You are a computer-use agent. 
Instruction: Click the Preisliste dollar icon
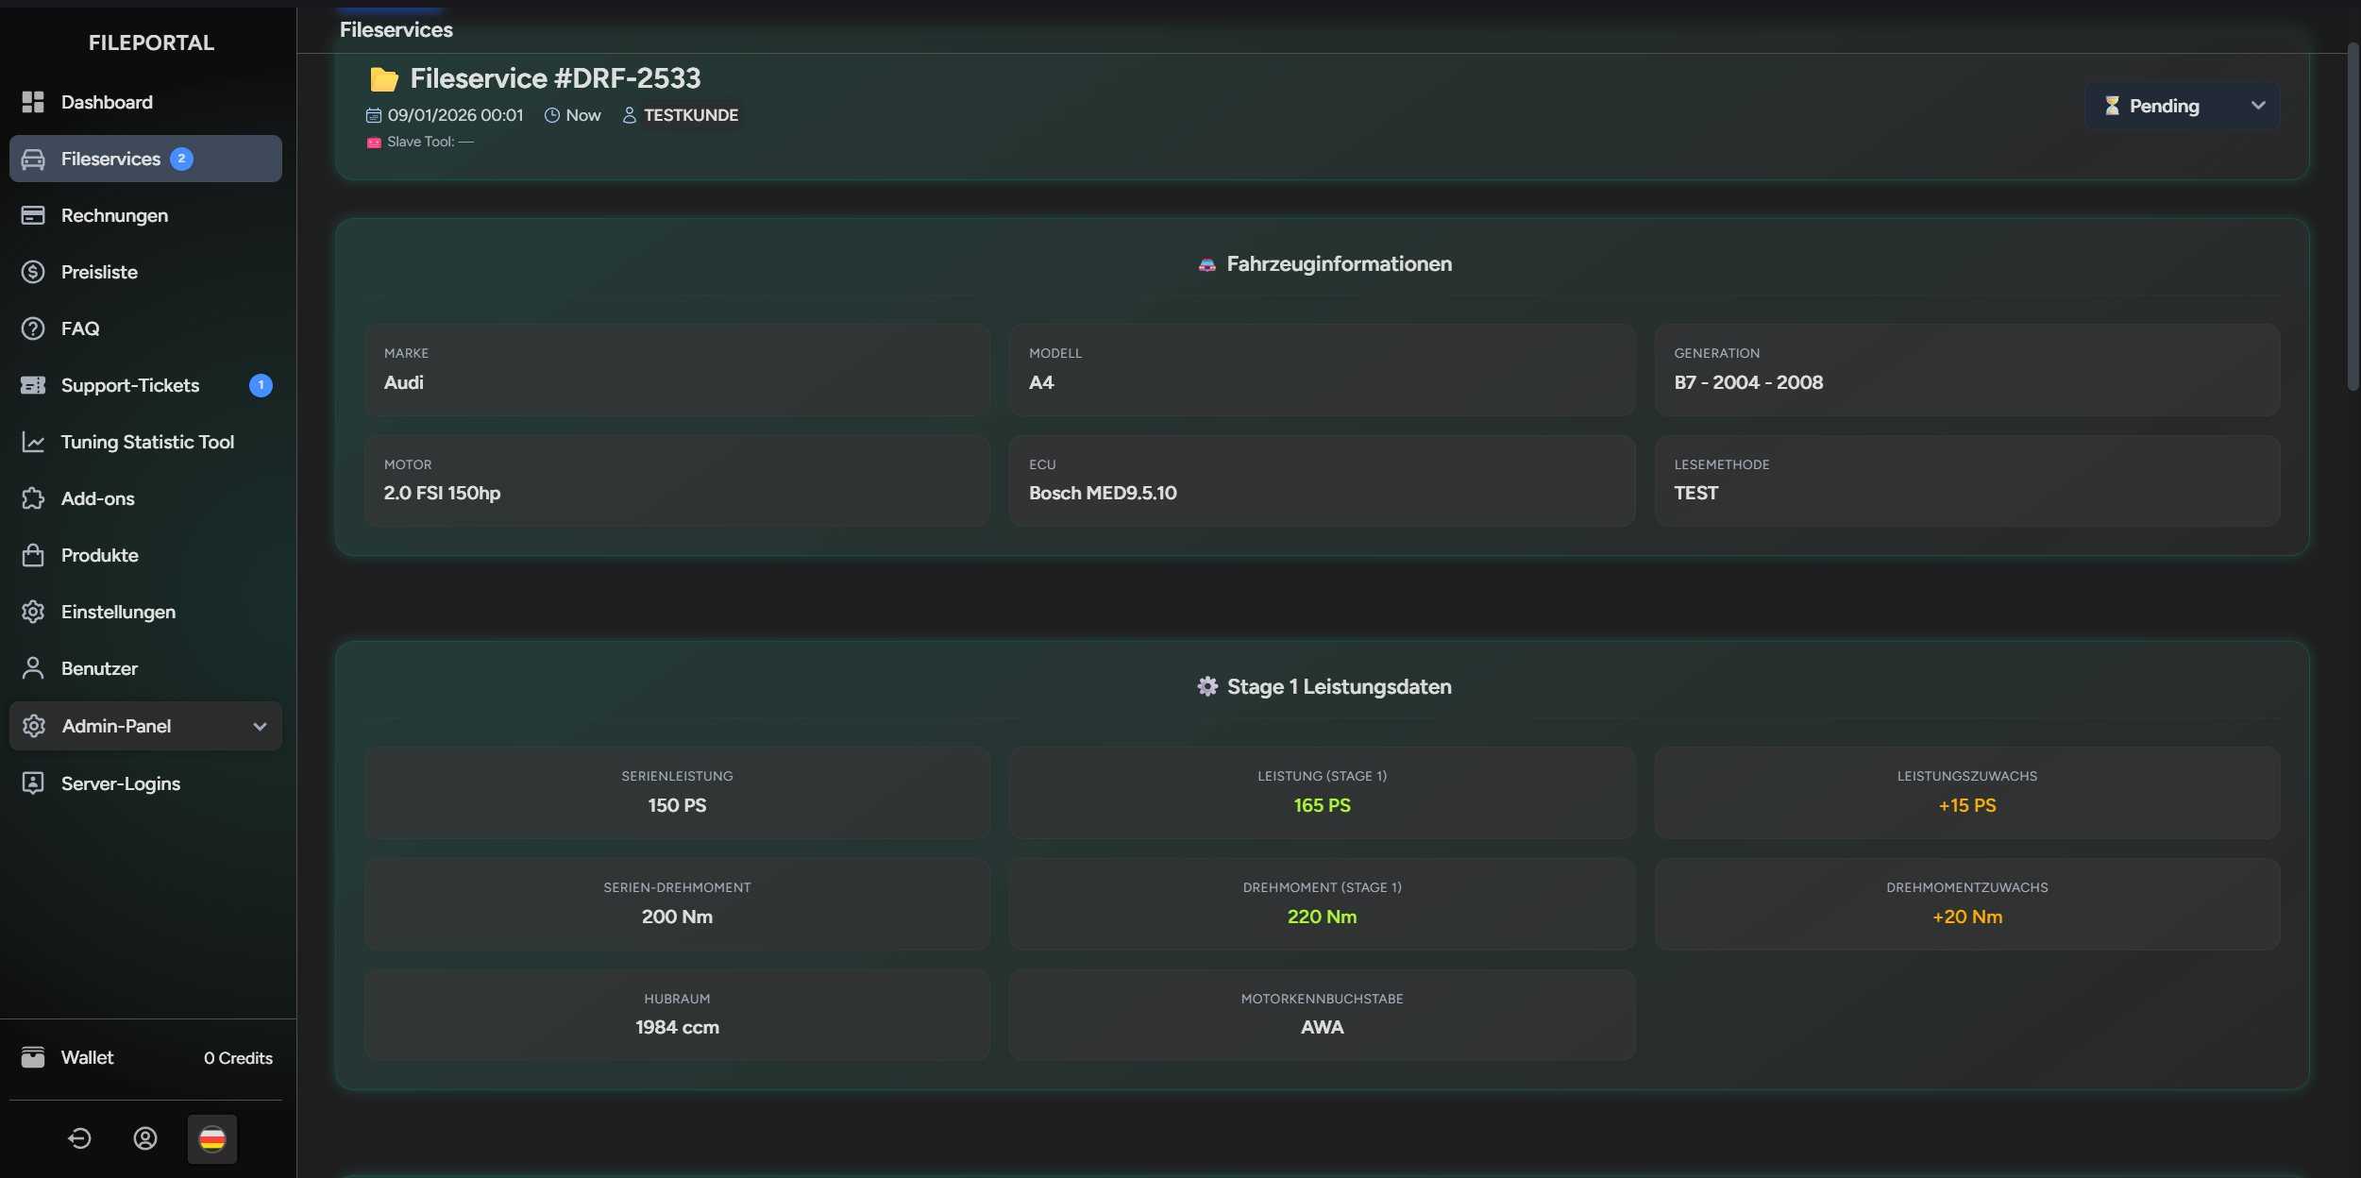tap(33, 272)
